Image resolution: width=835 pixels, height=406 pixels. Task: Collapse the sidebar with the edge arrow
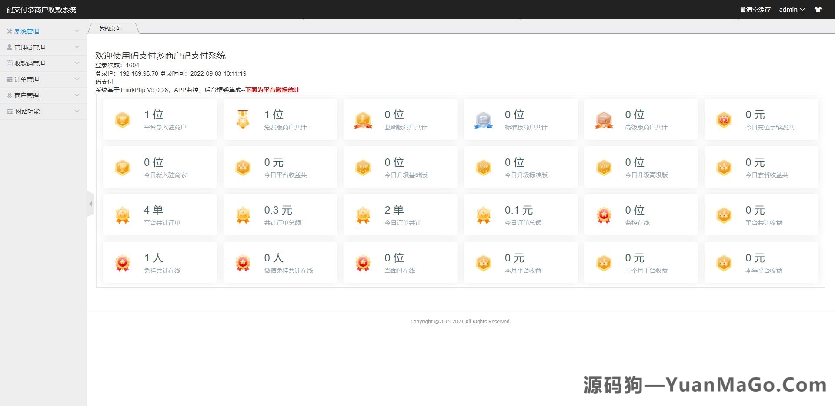point(91,203)
